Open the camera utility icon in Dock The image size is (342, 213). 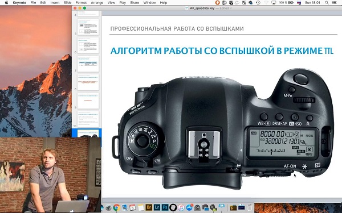coord(205,207)
